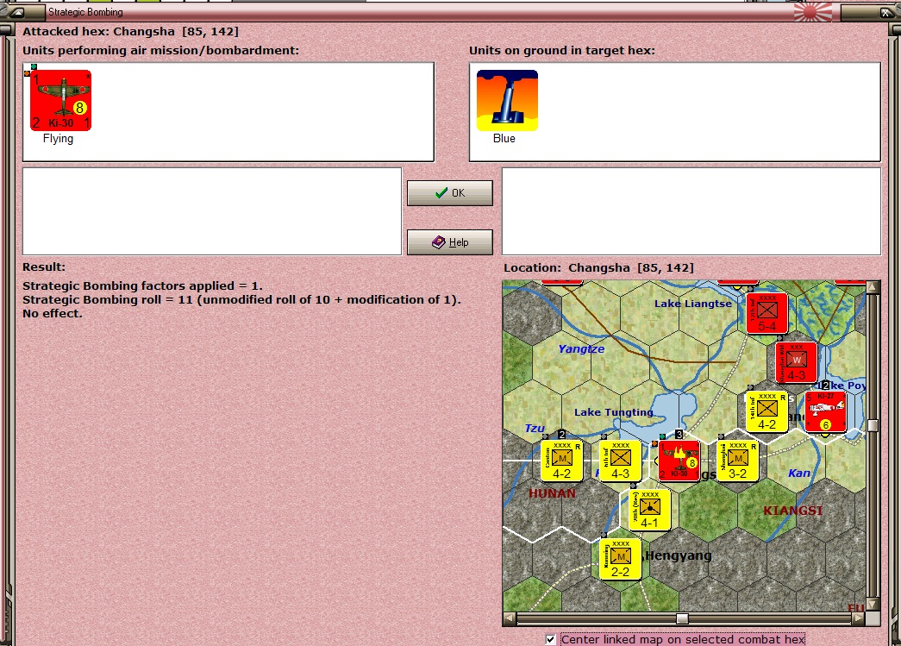The width and height of the screenshot is (901, 646).
Task: Click the title bar system menu icon
Action: pyautogui.click(x=17, y=11)
